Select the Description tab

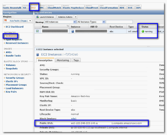point(45,60)
